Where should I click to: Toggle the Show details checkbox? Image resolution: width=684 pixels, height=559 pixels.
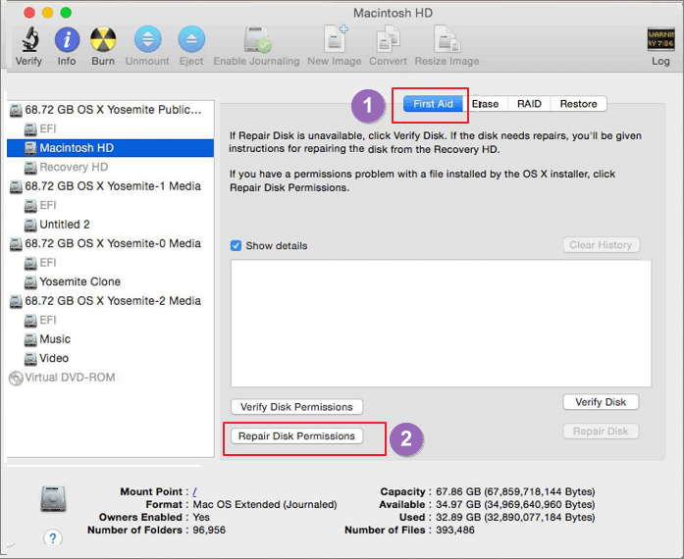point(236,245)
